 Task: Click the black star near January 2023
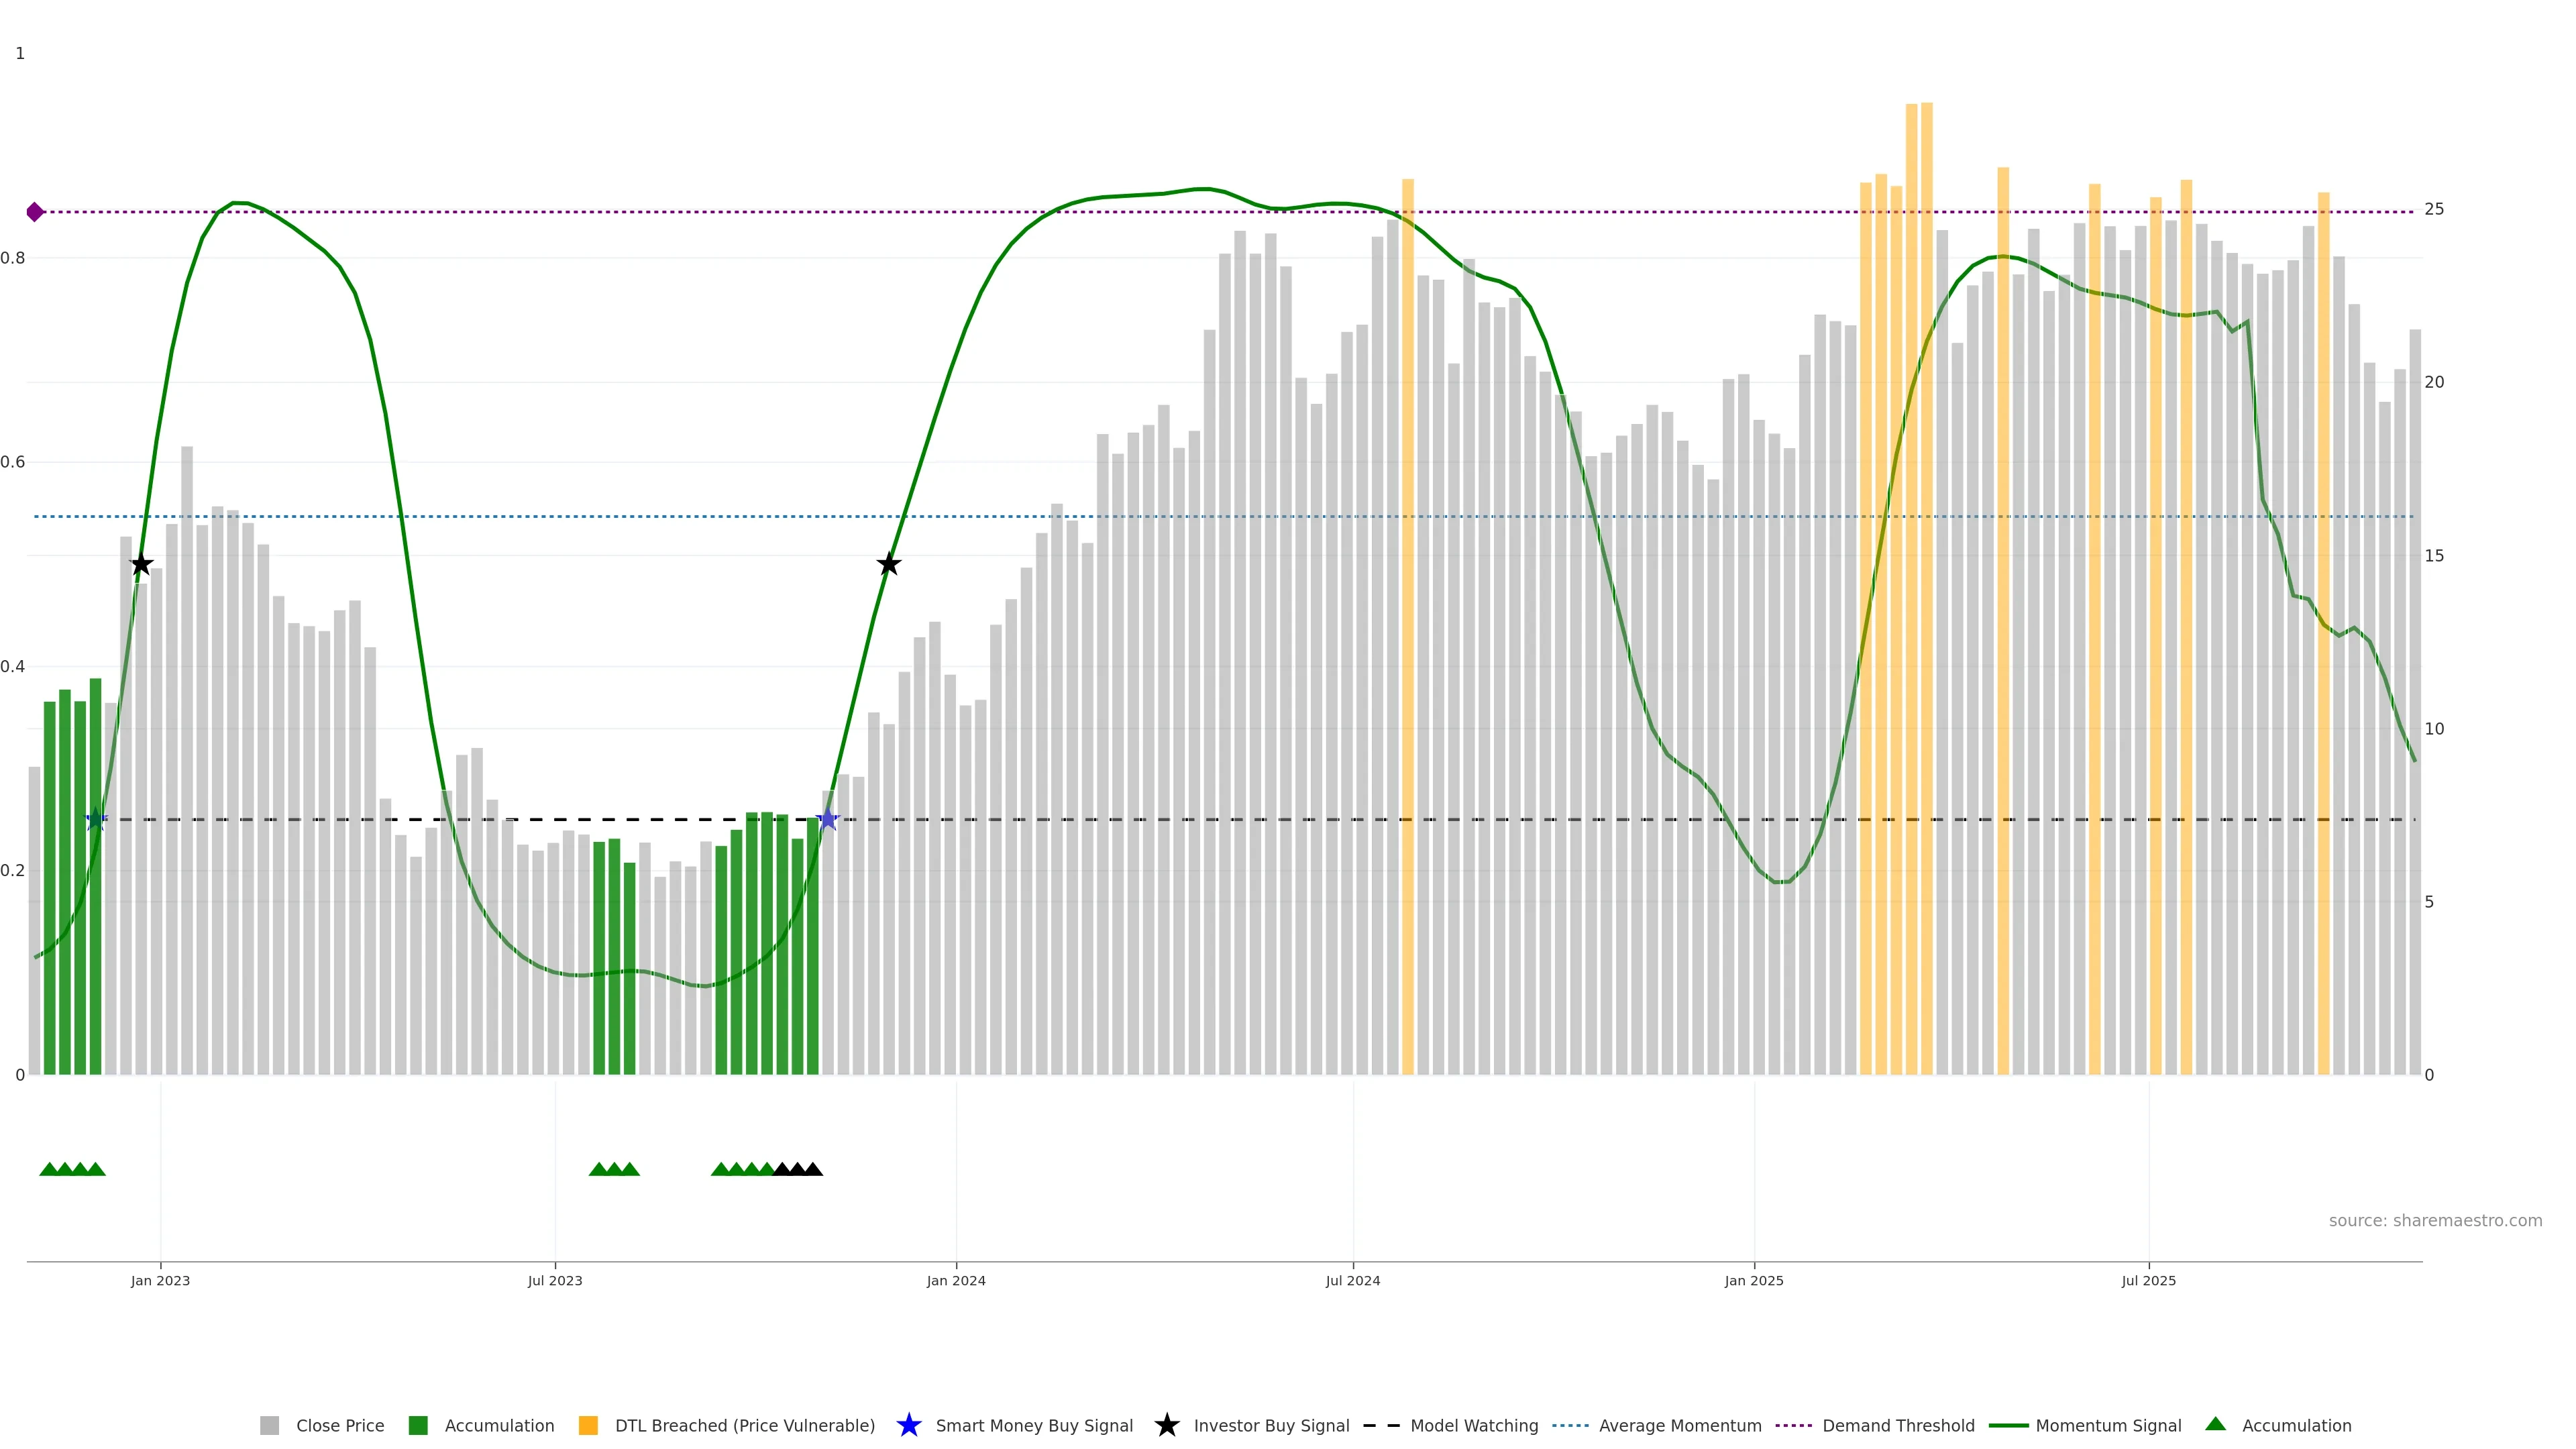point(142,564)
